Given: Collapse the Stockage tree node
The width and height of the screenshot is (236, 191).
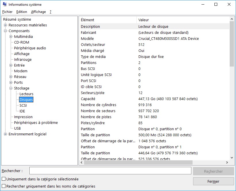Looking at the screenshot, I should (11, 88).
